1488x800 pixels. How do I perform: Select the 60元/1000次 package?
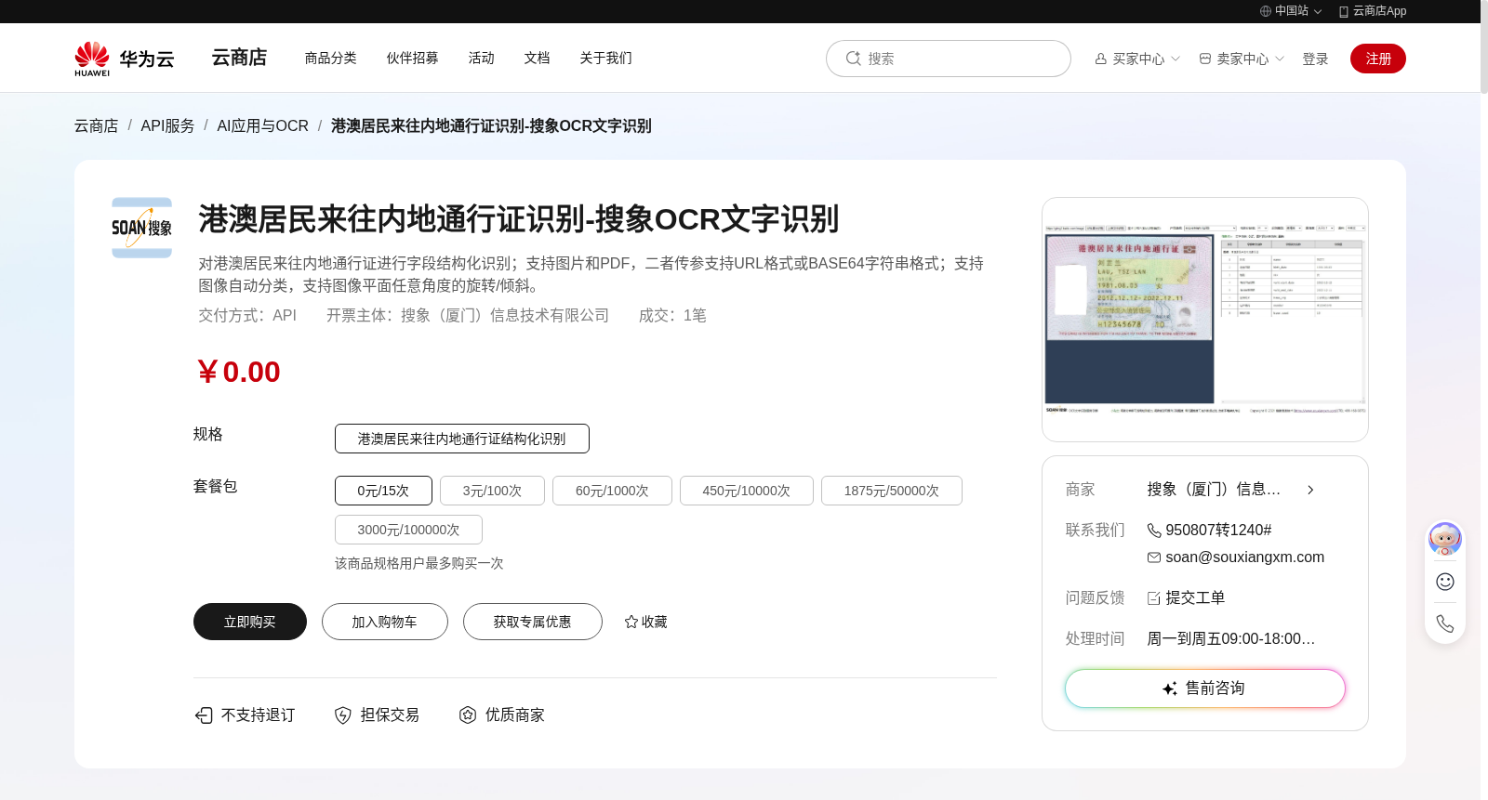click(x=612, y=491)
